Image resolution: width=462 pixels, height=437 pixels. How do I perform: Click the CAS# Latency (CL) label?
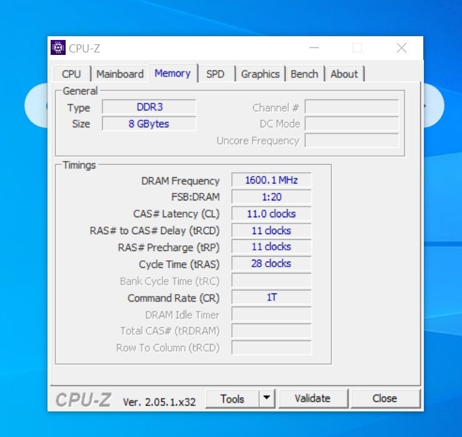(x=176, y=214)
